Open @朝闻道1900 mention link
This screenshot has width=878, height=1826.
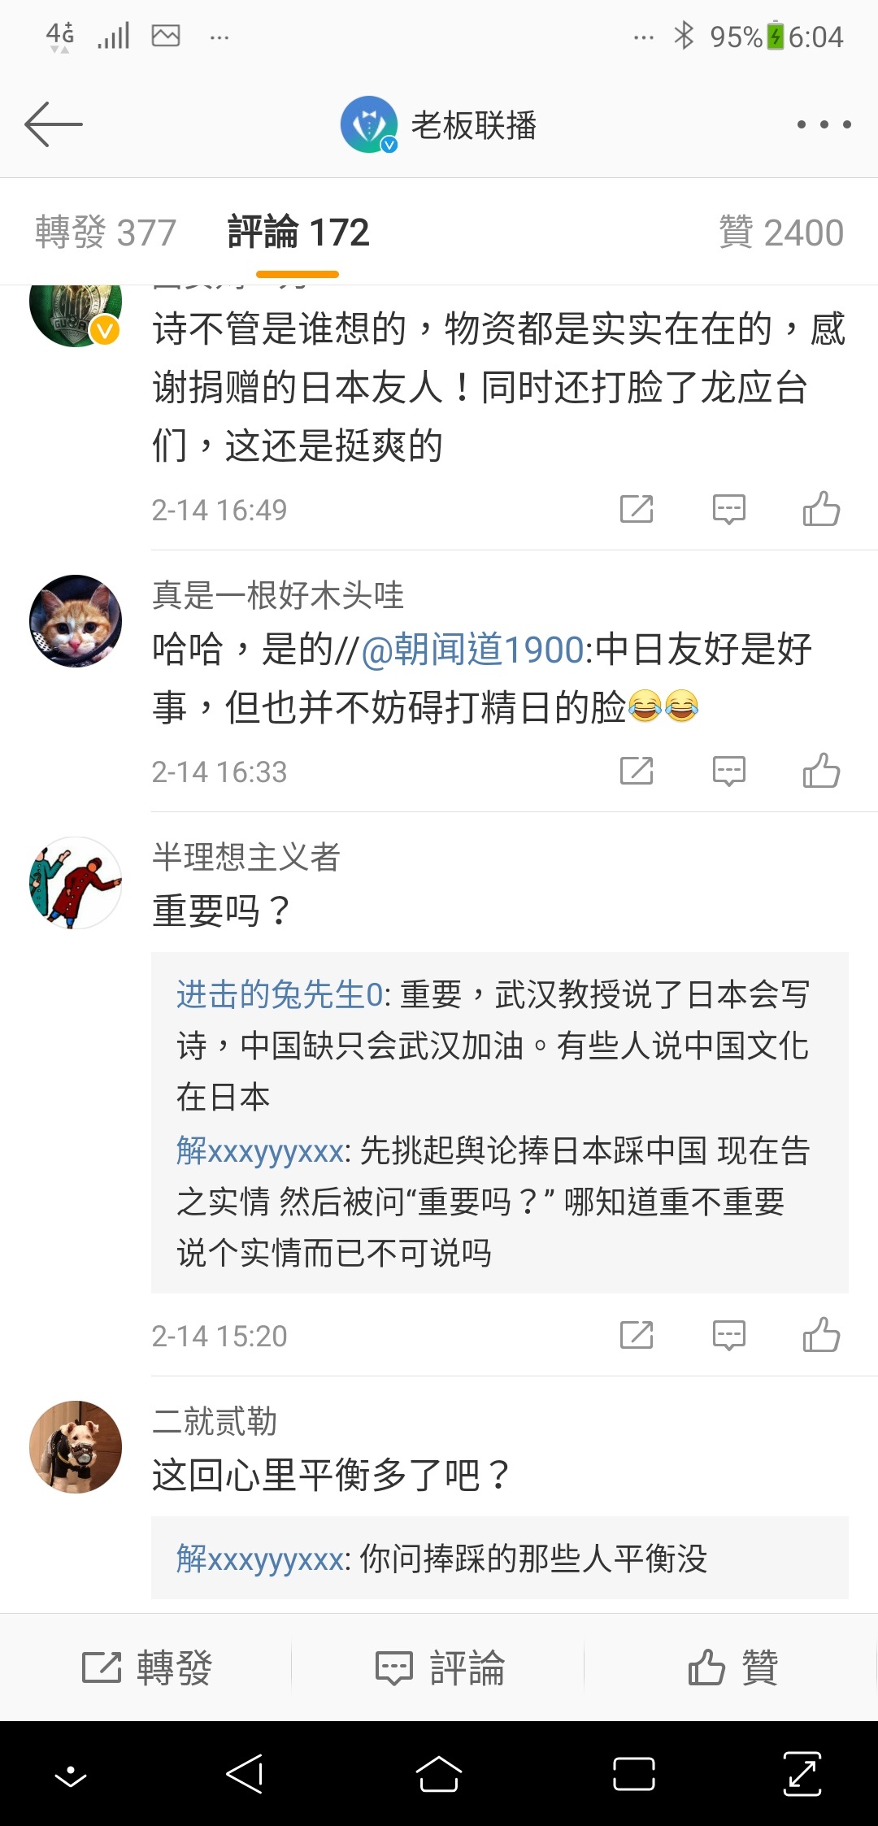(473, 650)
